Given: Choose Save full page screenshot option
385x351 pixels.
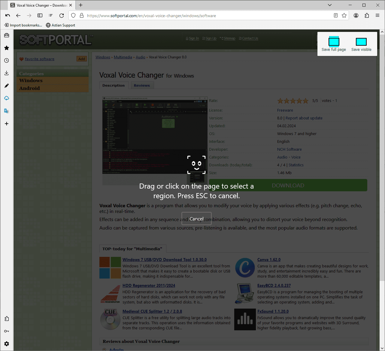Looking at the screenshot, I should 334,44.
